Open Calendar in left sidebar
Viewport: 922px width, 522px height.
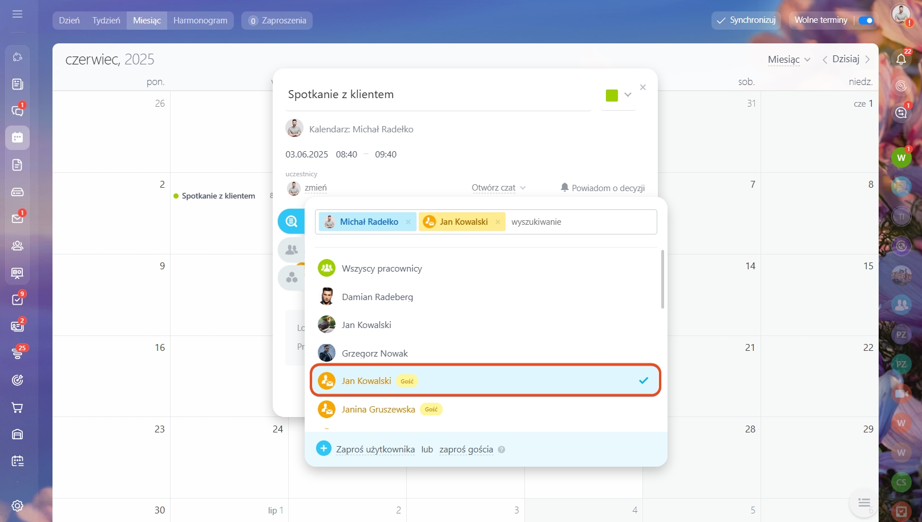click(x=18, y=137)
